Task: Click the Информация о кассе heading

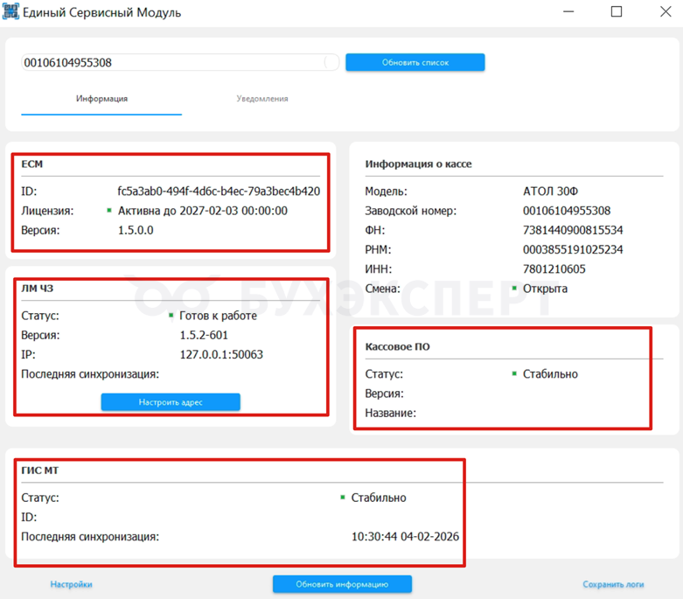Action: [x=418, y=164]
